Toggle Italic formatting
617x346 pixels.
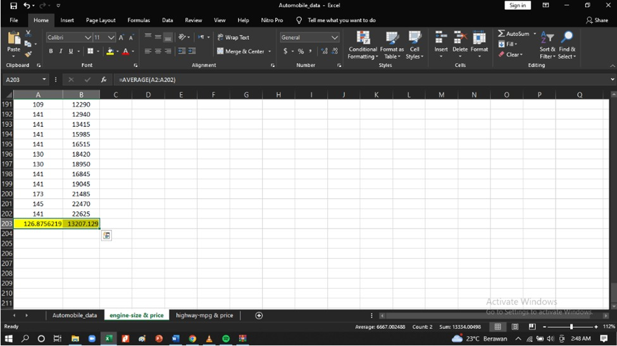[x=61, y=51]
